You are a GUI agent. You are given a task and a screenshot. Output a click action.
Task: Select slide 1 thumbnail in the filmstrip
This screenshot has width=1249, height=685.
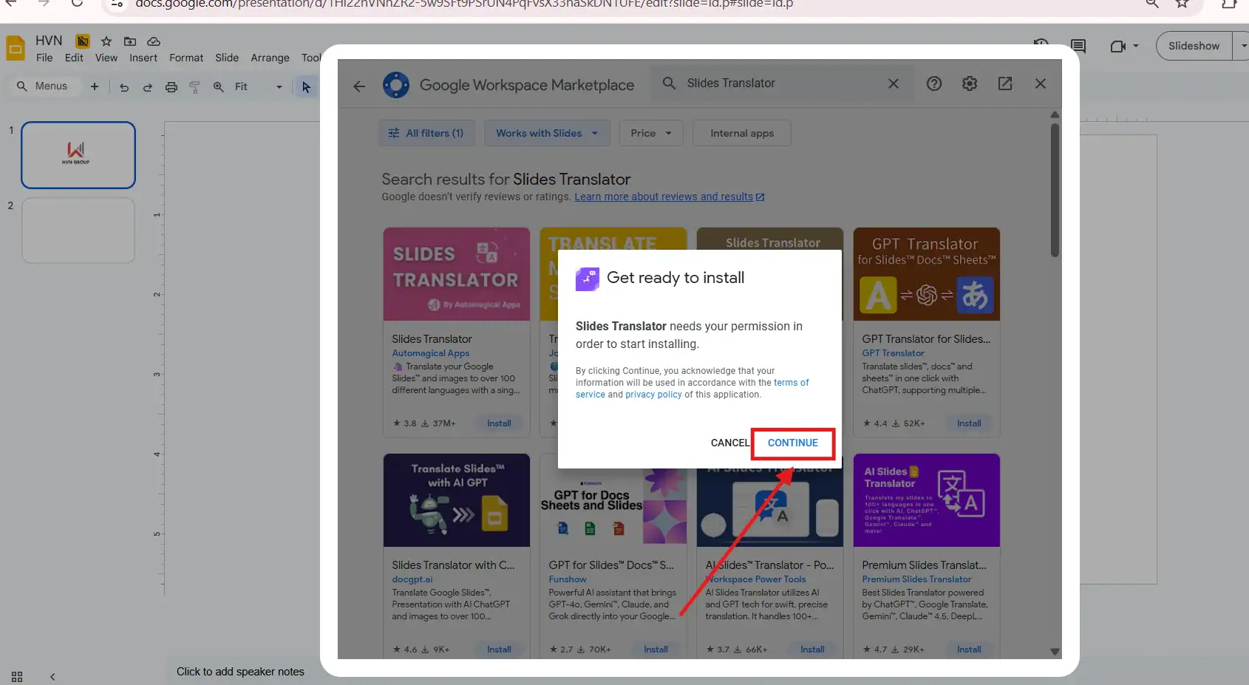click(78, 155)
